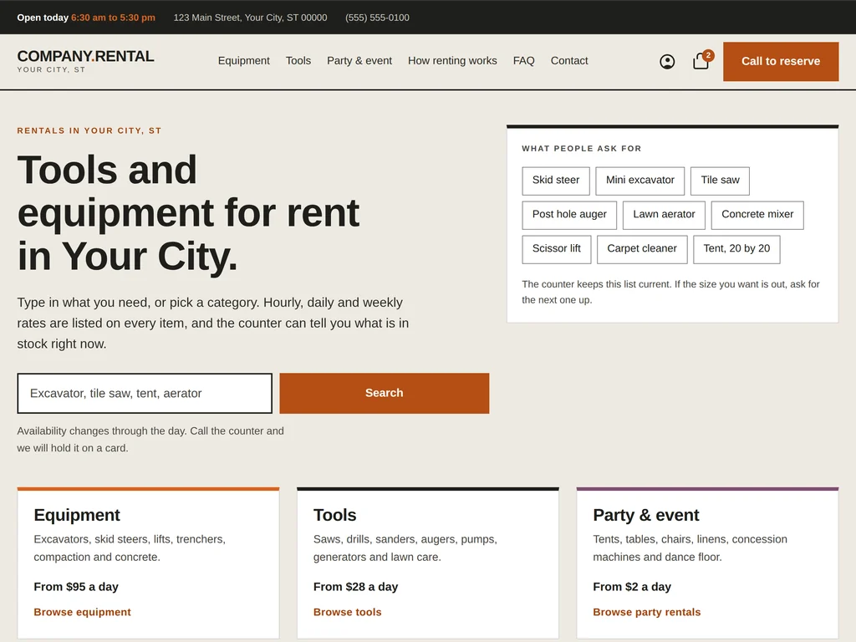Click the From $95 a day price
Image resolution: width=856 pixels, height=642 pixels.
[x=76, y=587]
